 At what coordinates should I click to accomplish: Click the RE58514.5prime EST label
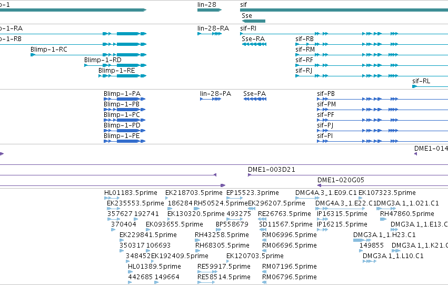224,277
